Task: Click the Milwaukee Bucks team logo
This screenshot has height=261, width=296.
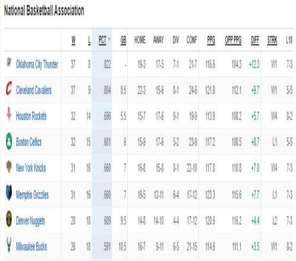Action: pyautogui.click(x=9, y=245)
